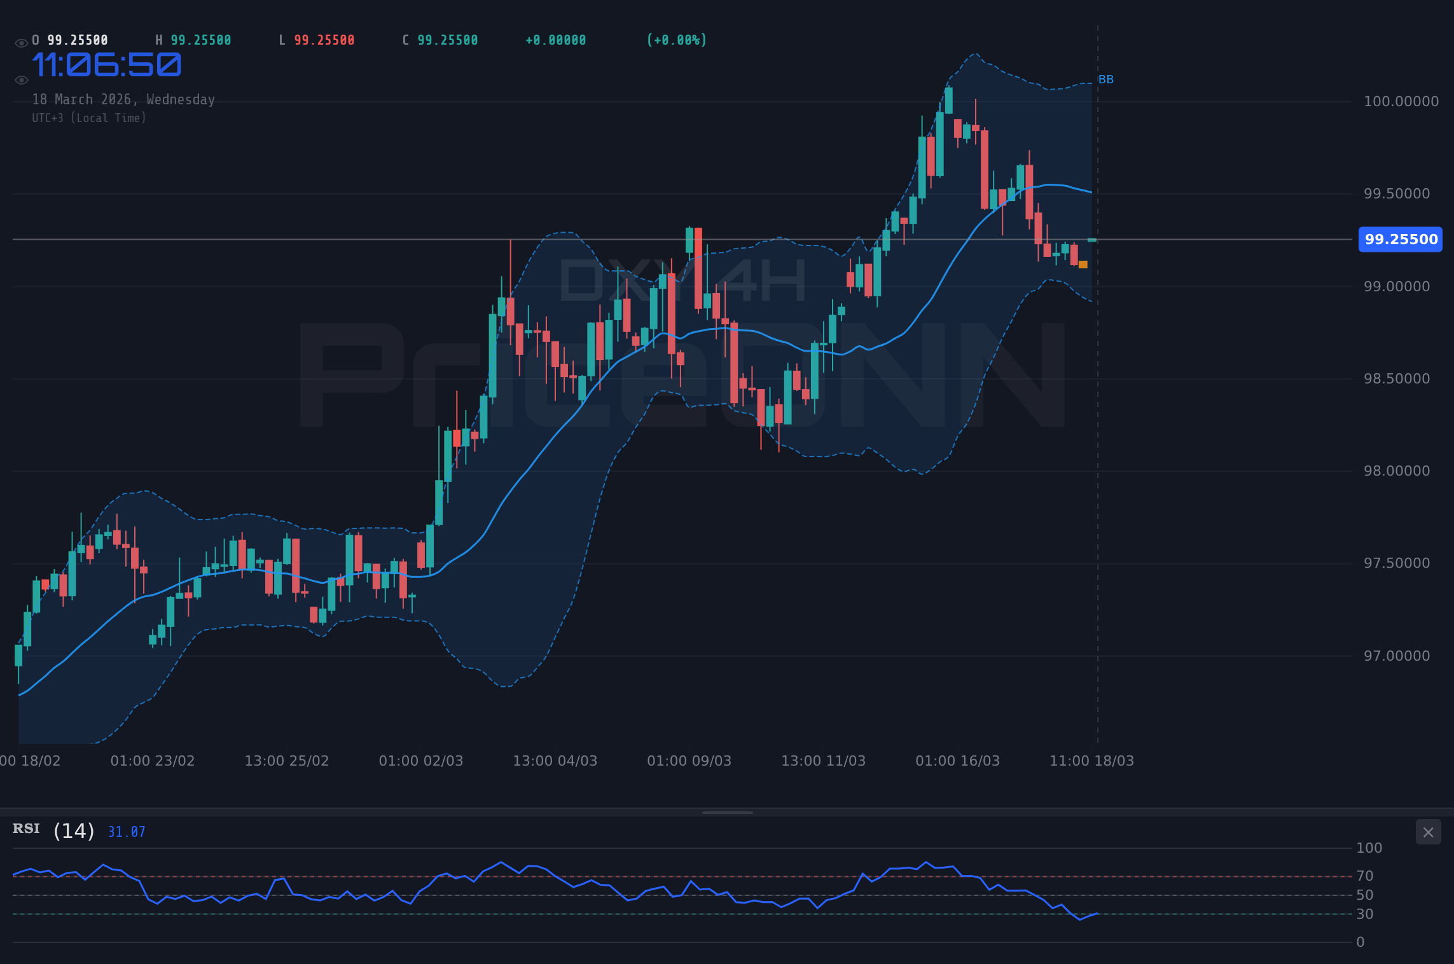Click the clock showing 11:06:50

pos(107,64)
